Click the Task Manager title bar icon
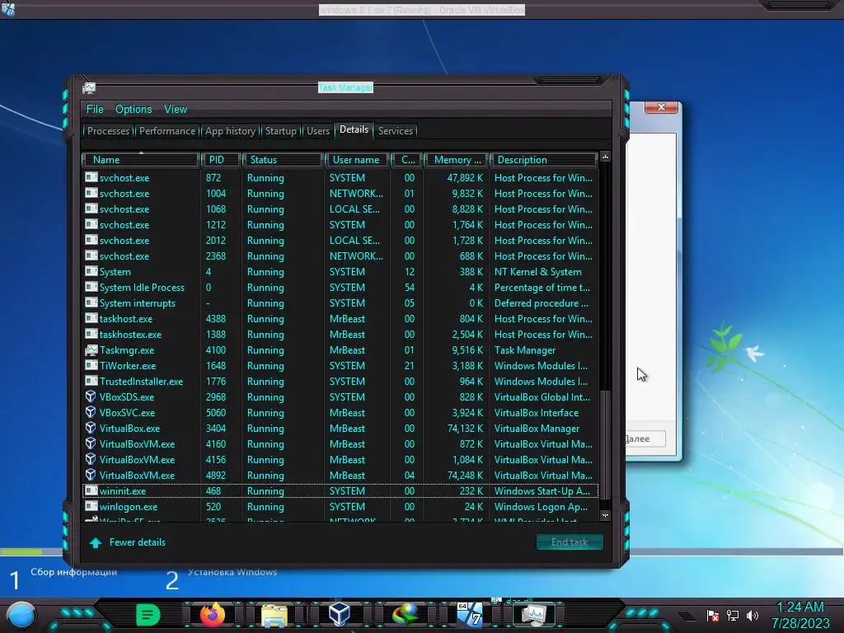The width and height of the screenshot is (844, 633). [89, 87]
